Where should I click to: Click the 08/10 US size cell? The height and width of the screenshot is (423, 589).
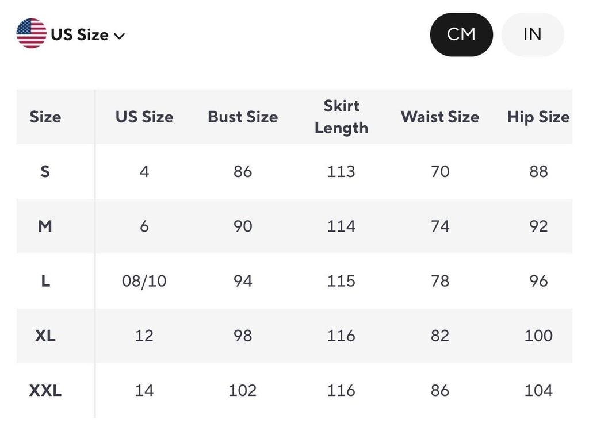(144, 281)
